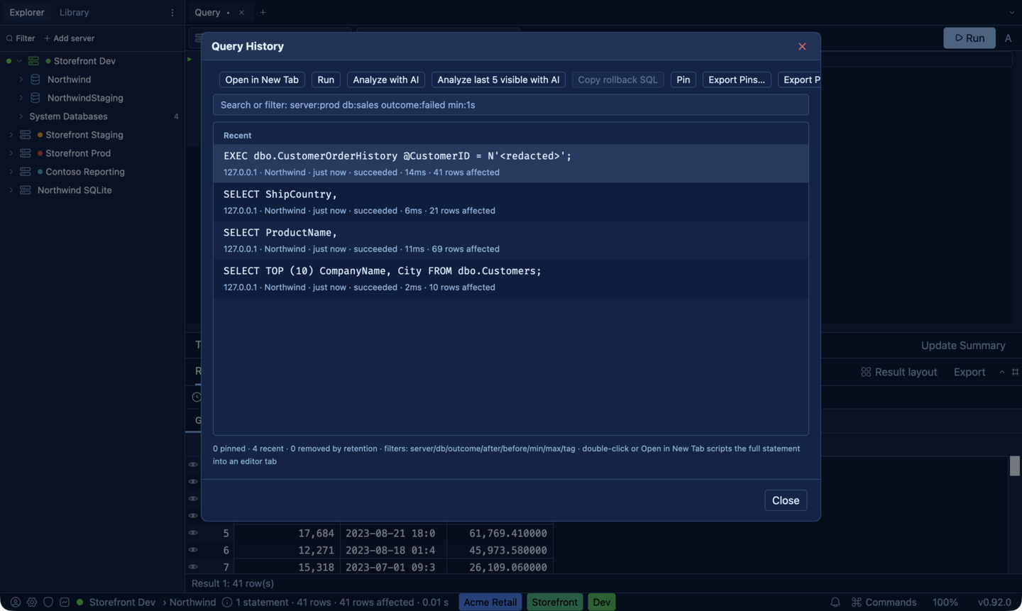Image resolution: width=1022 pixels, height=611 pixels.
Task: Click the Storefront Staging server icon
Action: [26, 135]
